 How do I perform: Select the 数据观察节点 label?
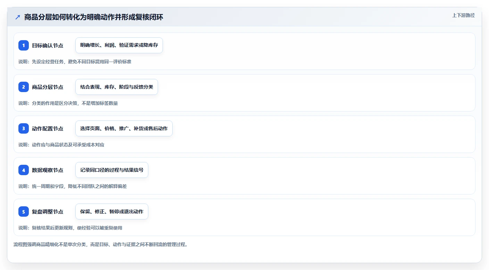(x=48, y=170)
